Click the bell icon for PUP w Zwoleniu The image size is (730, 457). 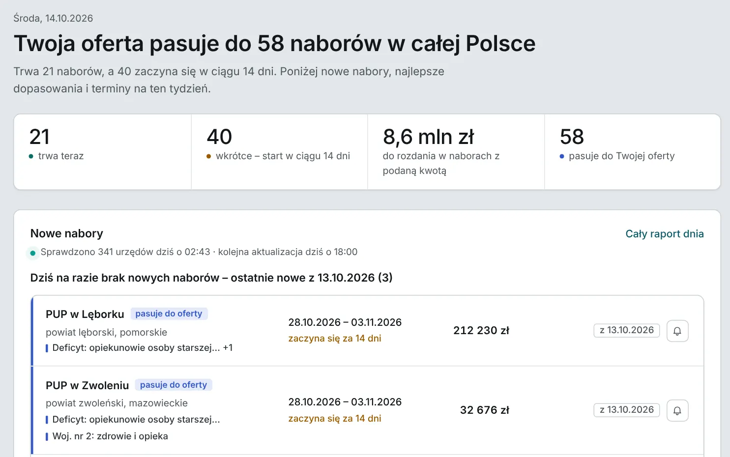click(677, 410)
